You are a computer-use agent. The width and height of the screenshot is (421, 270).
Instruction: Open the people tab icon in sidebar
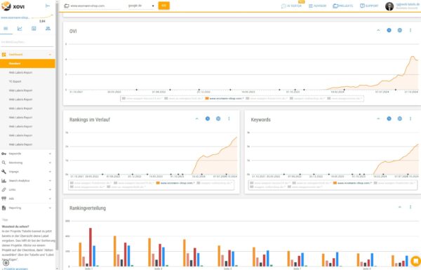tap(48, 29)
